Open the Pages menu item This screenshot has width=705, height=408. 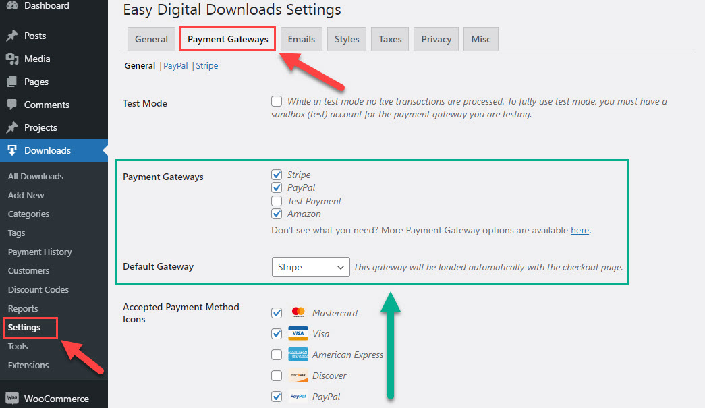pyautogui.click(x=54, y=82)
